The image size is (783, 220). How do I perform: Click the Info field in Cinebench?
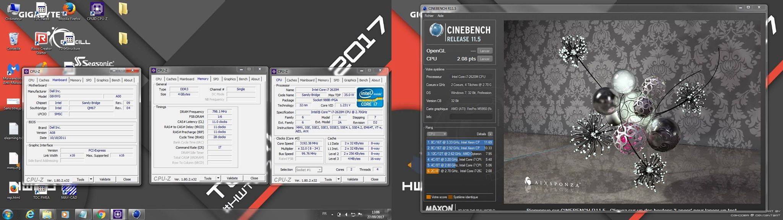471,117
